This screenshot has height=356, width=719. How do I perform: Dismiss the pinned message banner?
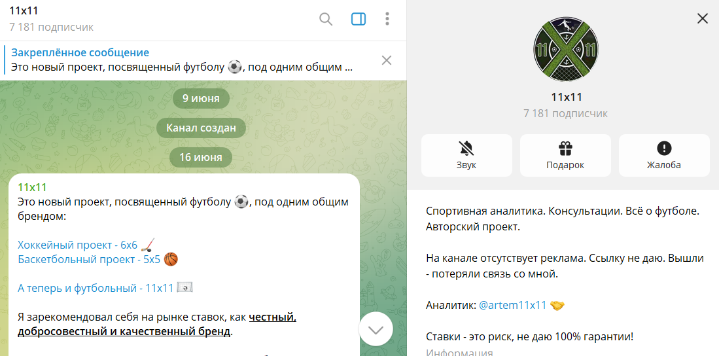click(387, 60)
